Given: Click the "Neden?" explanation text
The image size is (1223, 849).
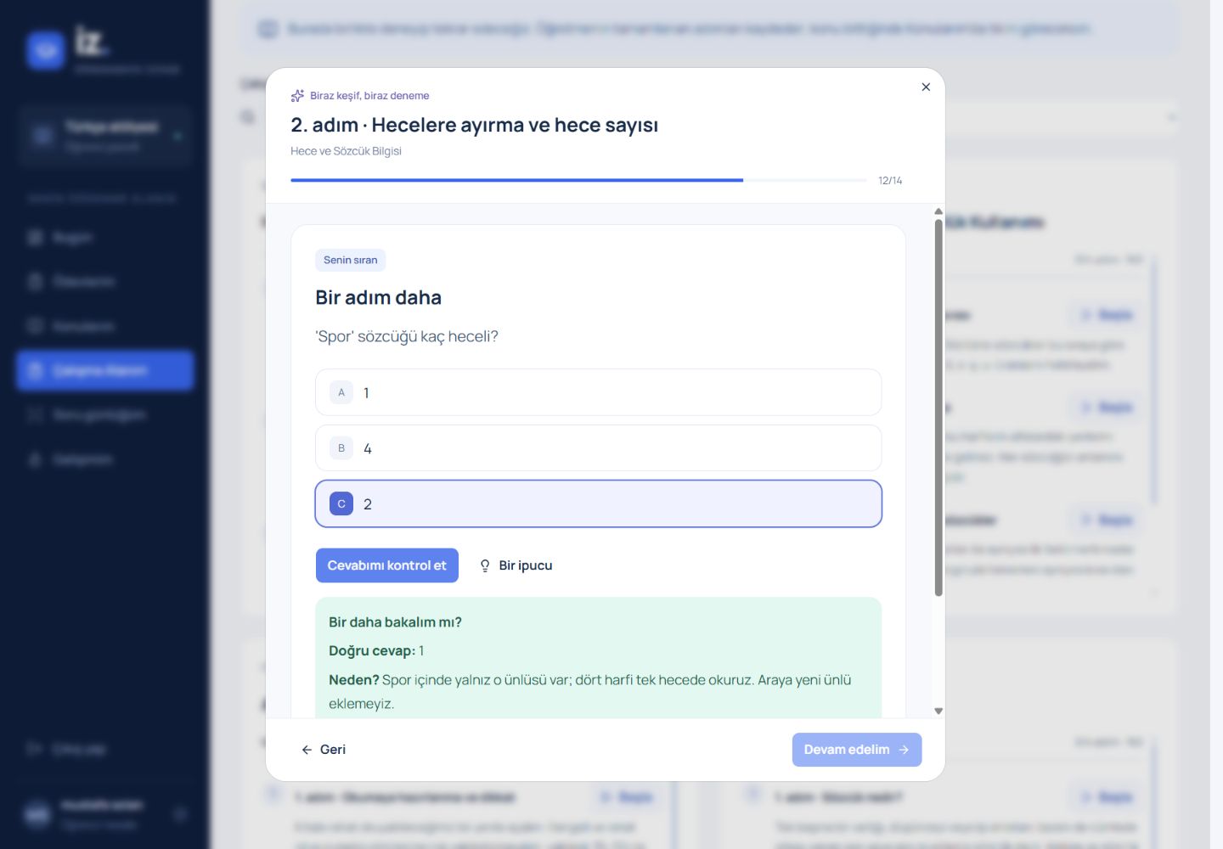Looking at the screenshot, I should pos(589,691).
